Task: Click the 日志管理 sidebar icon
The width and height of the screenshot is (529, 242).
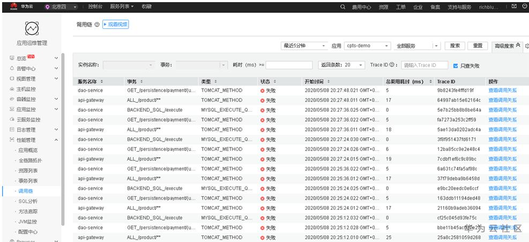Action: [12, 130]
